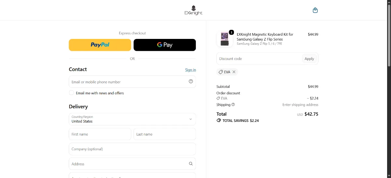Open the shopping bag cart icon
Image resolution: width=391 pixels, height=178 pixels.
point(315,10)
